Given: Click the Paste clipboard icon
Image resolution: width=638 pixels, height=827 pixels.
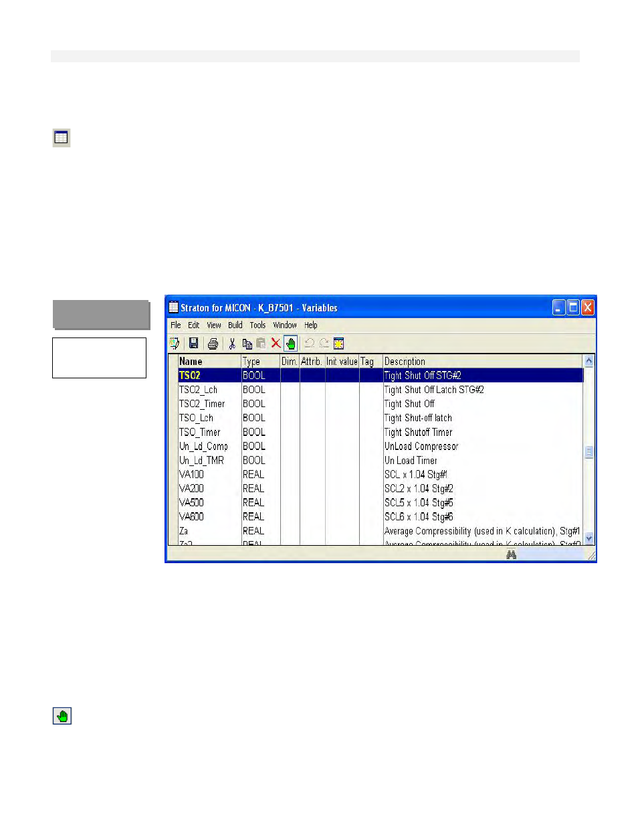Looking at the screenshot, I should click(261, 344).
